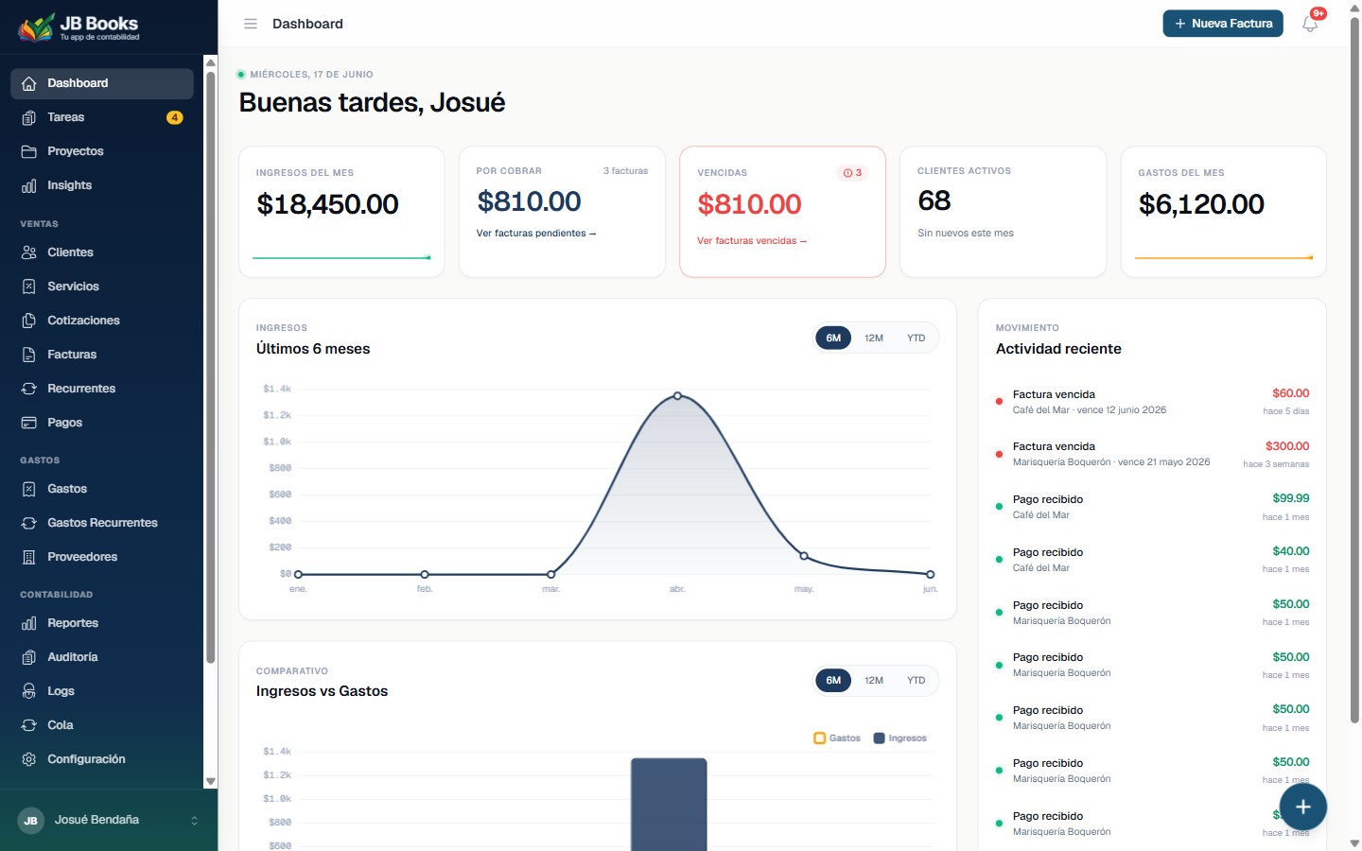Click the Nueva Factura button
The image size is (1362, 851).
(x=1223, y=24)
